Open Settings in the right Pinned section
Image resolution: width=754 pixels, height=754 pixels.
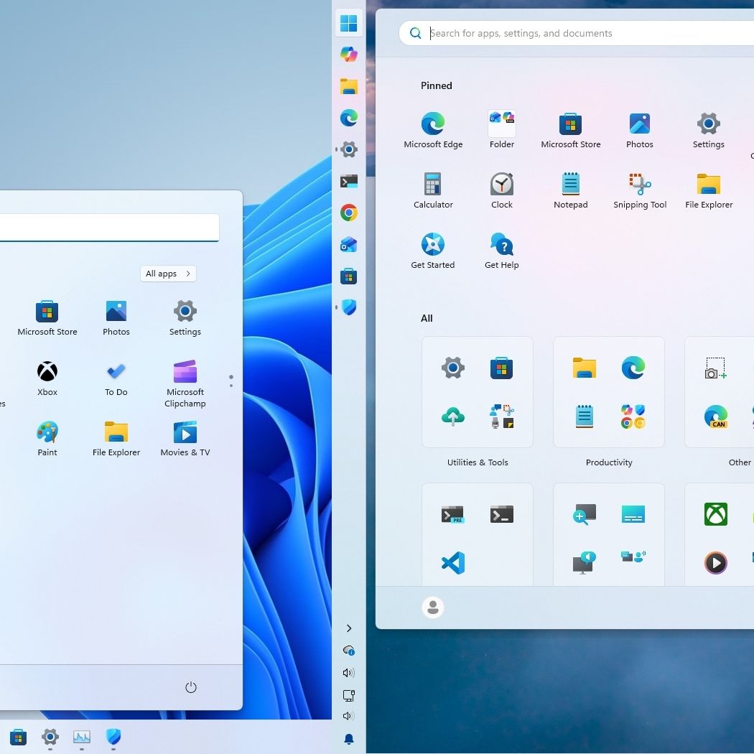pyautogui.click(x=708, y=130)
